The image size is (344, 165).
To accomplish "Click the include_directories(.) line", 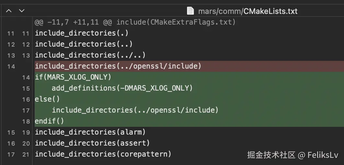I will [82, 33].
